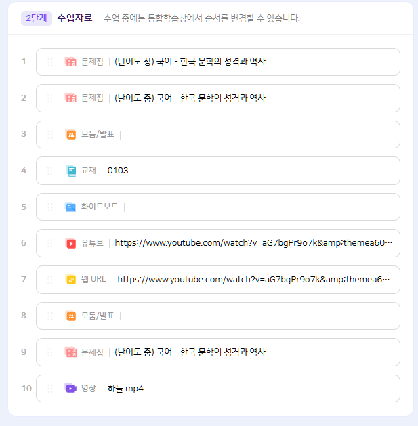Select the 하늘.mp4 video title
Screen dimensions: 418x426
click(x=125, y=389)
